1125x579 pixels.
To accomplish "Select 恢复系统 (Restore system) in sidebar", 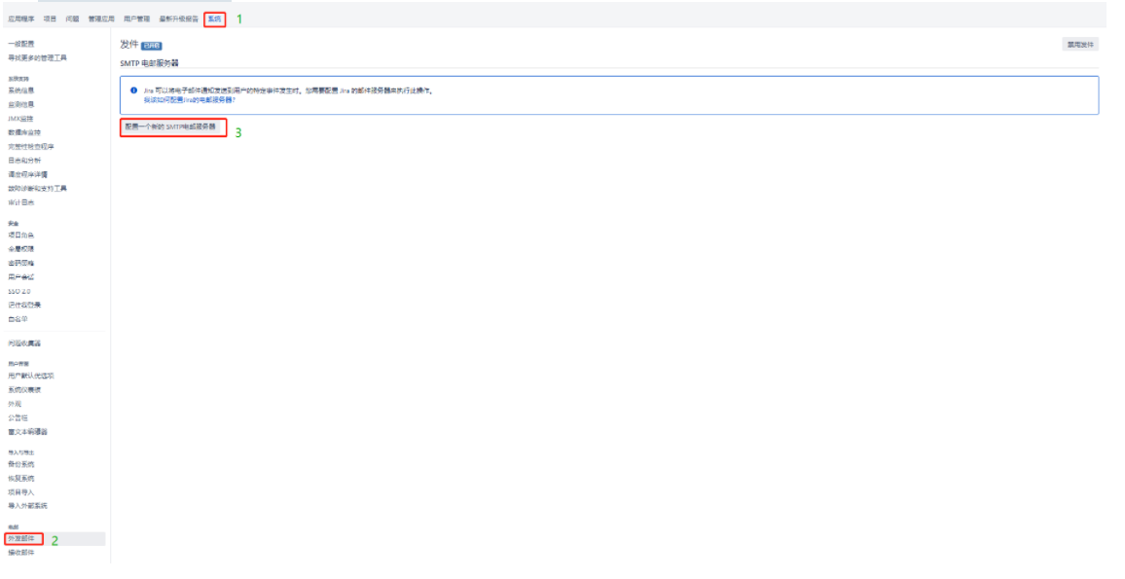I will pos(20,479).
